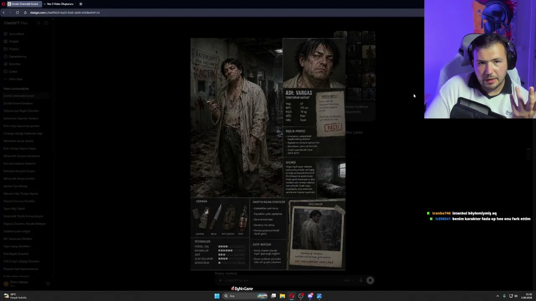Open Opera browser on the taskbar
The image size is (536, 301).
click(x=291, y=296)
